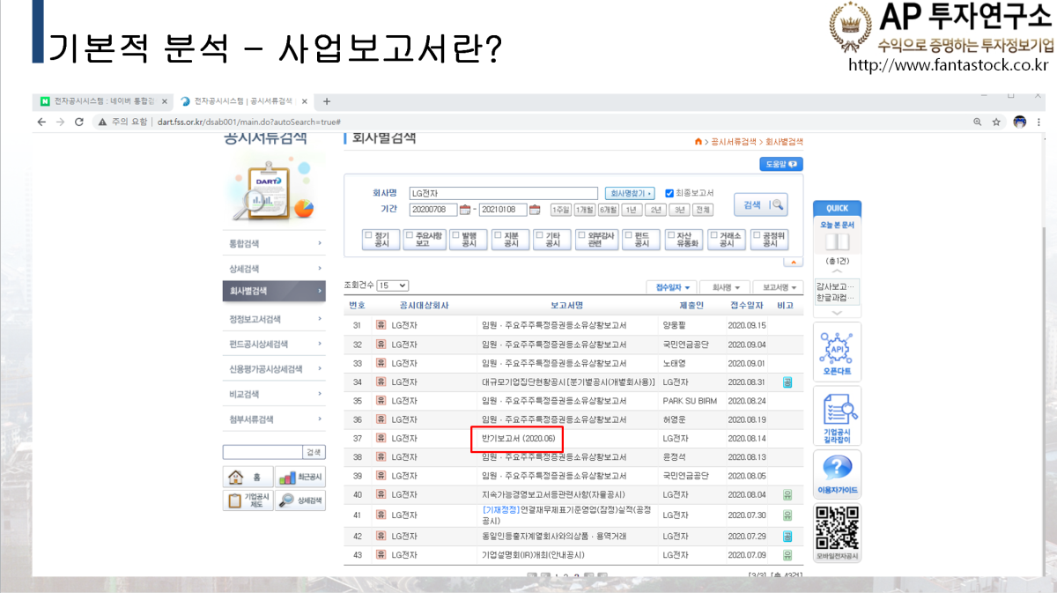The height and width of the screenshot is (593, 1057).
Task: Collapse the search filter panel arrow
Action: (x=794, y=262)
